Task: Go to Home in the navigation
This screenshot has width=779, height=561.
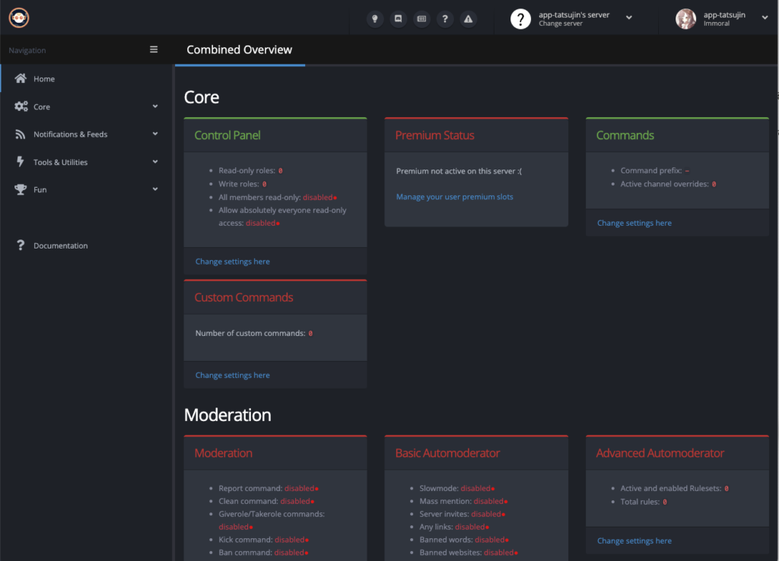Action: 44,79
